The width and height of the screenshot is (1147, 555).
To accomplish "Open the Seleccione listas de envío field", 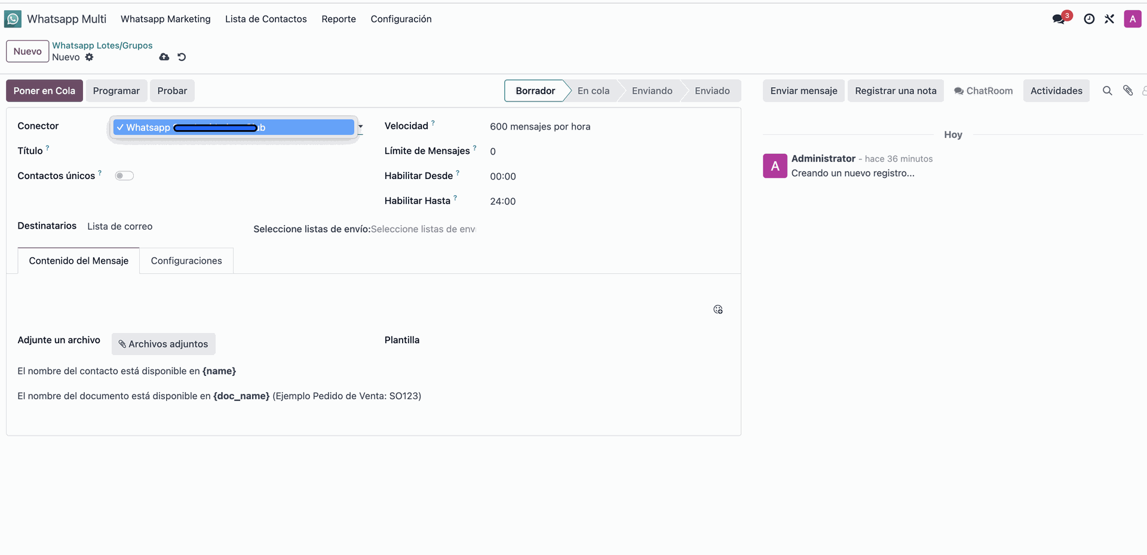I will pyautogui.click(x=423, y=229).
